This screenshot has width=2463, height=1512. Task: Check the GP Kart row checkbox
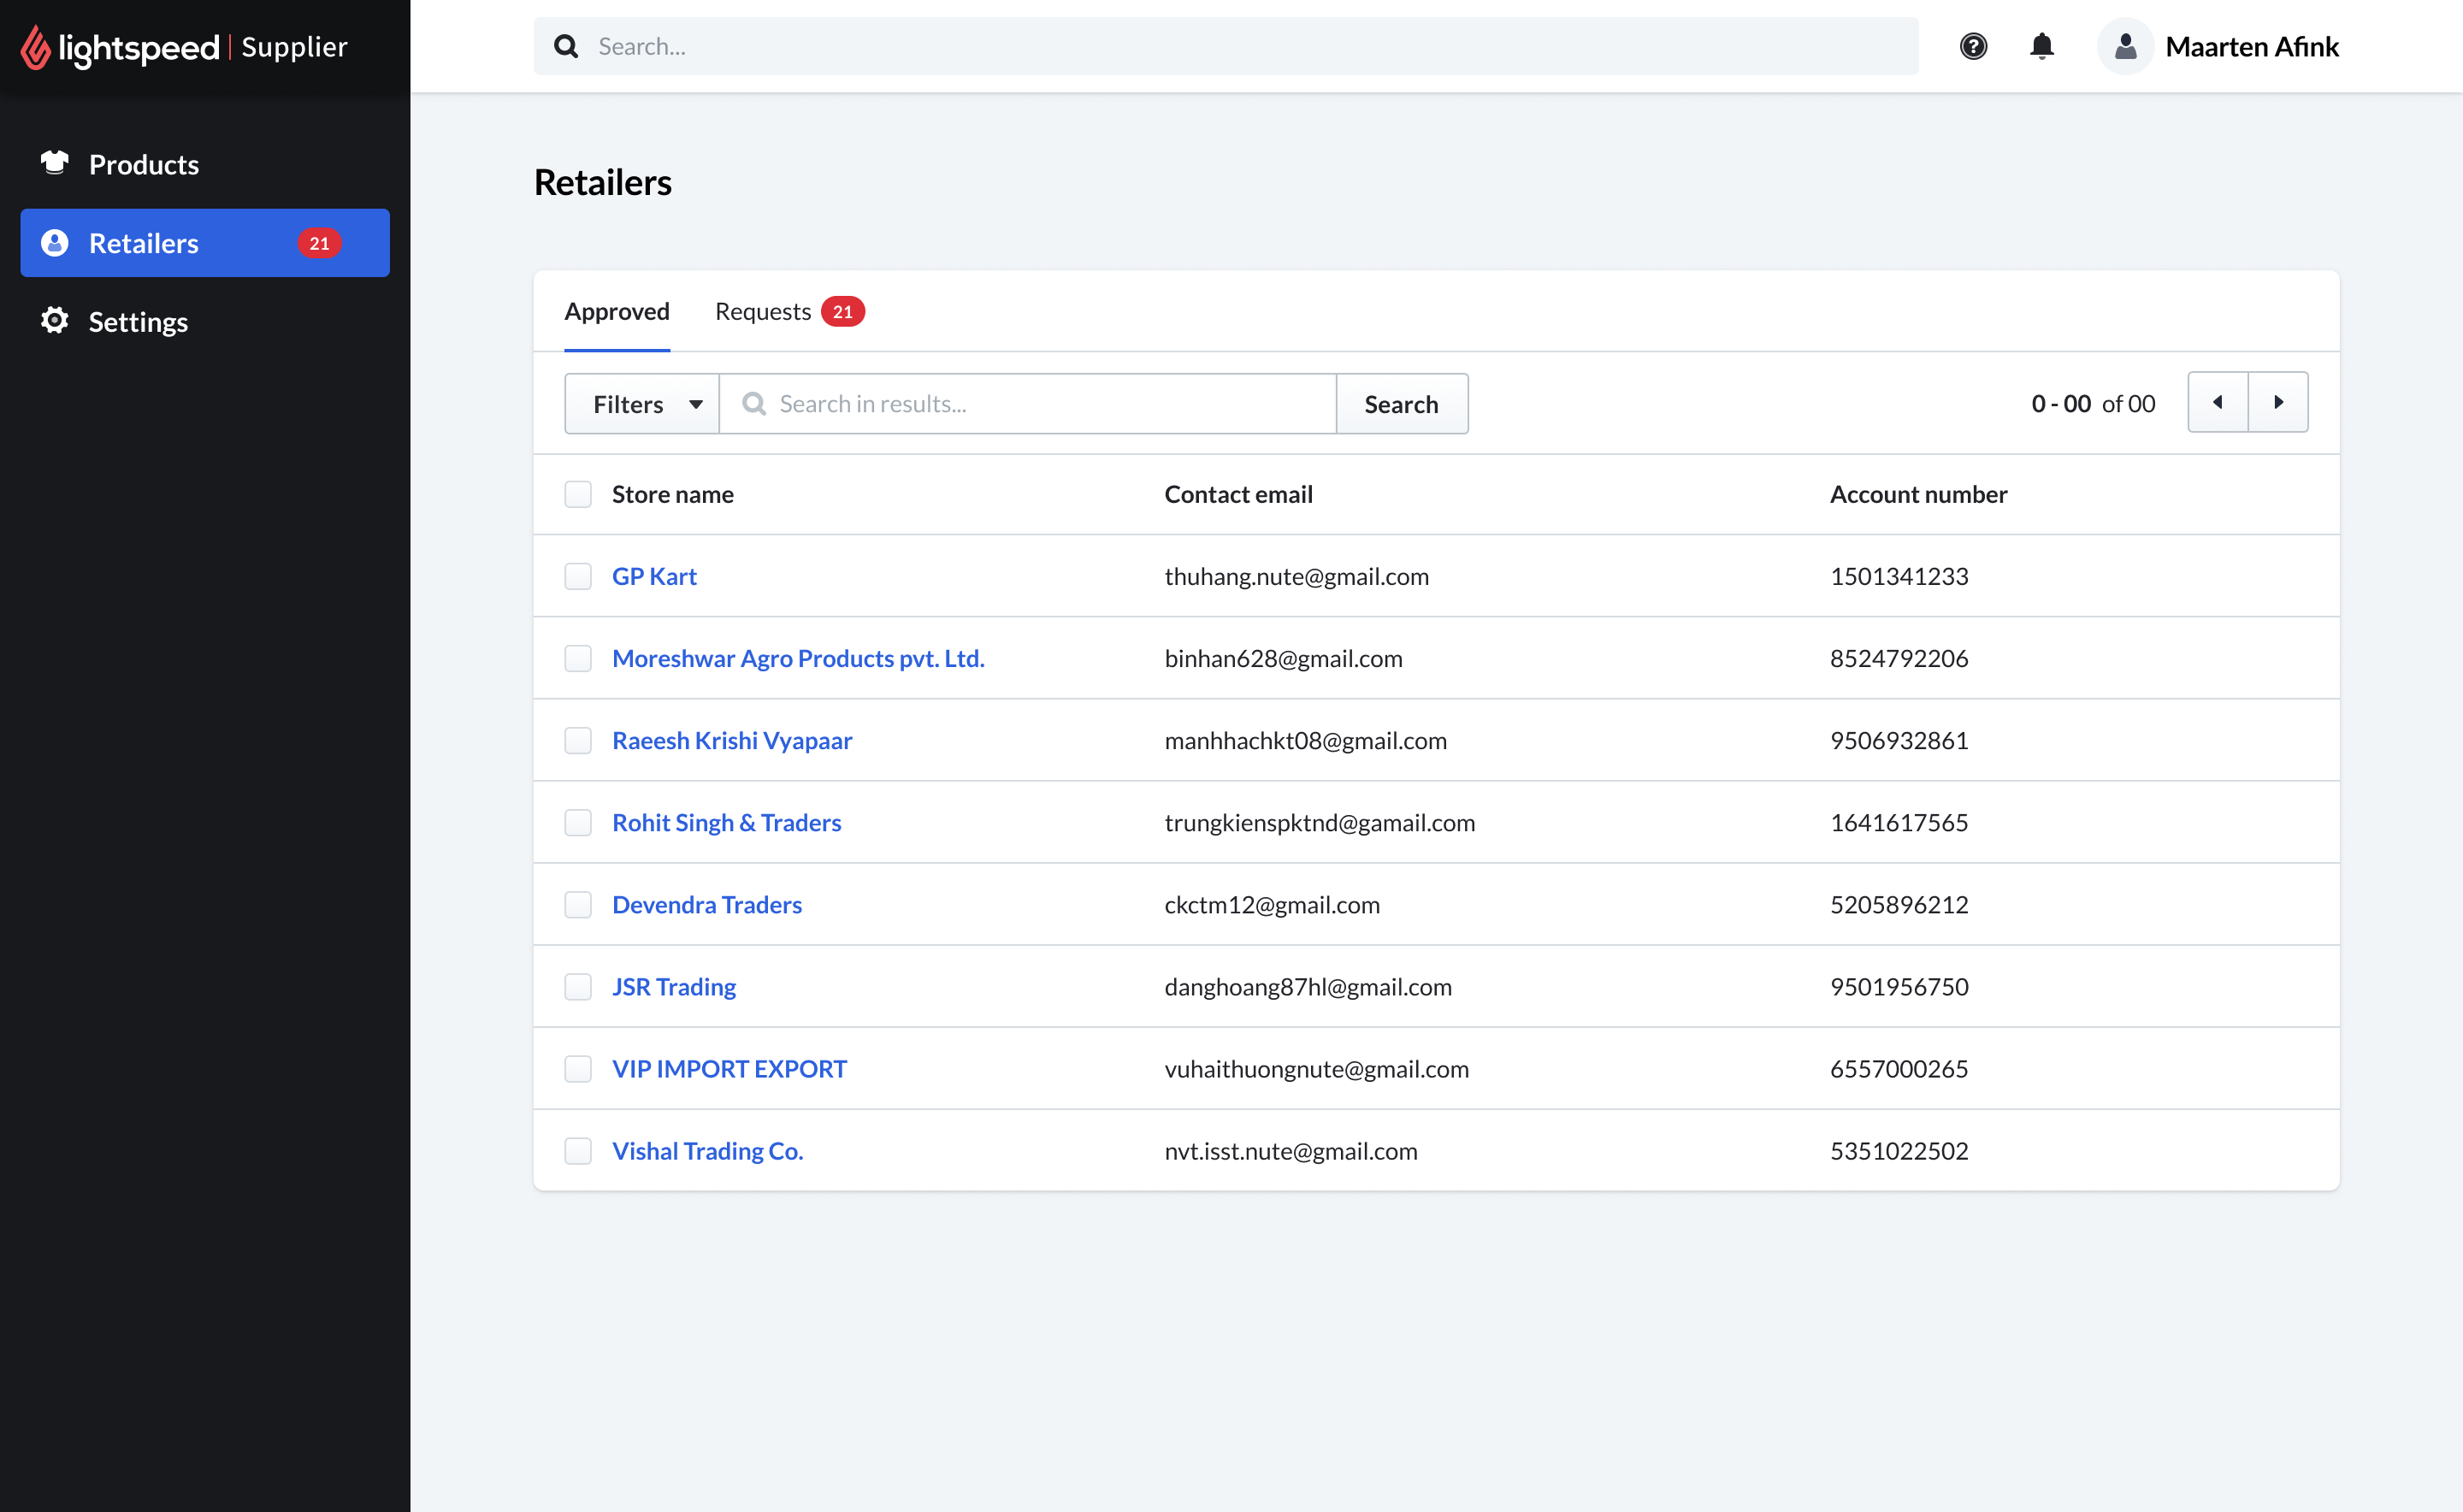578,576
